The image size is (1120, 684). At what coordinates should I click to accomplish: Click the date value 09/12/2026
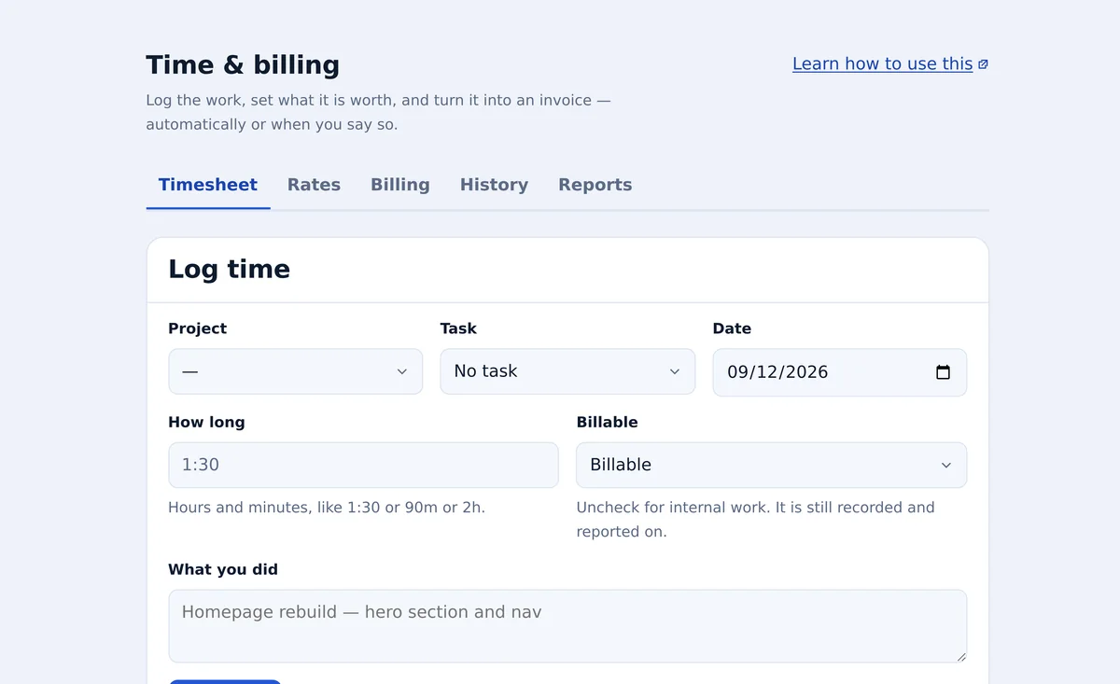coord(778,372)
